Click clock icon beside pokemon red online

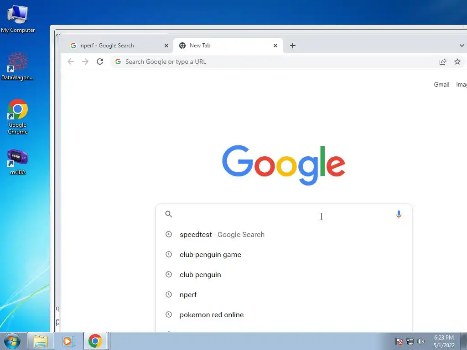(x=169, y=314)
